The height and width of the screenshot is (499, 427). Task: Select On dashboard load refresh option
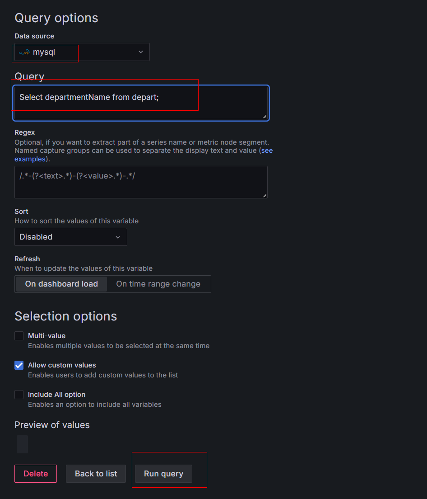click(x=61, y=284)
